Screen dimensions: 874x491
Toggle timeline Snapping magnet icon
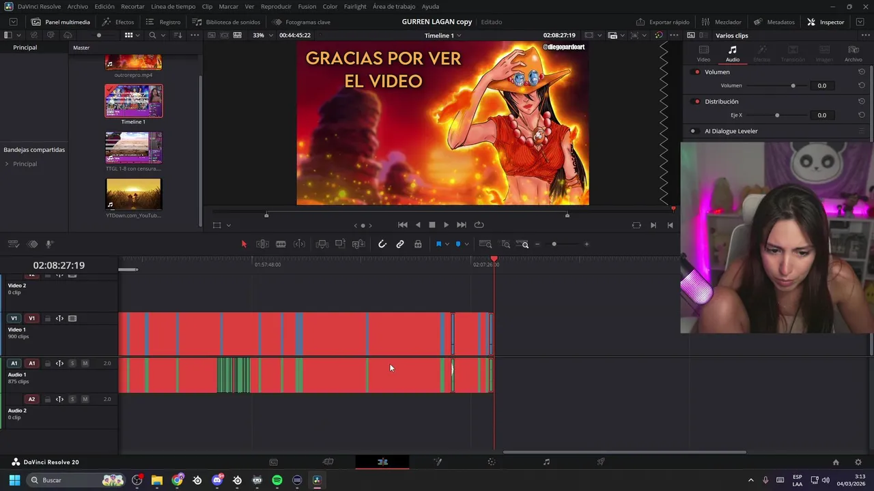(382, 244)
